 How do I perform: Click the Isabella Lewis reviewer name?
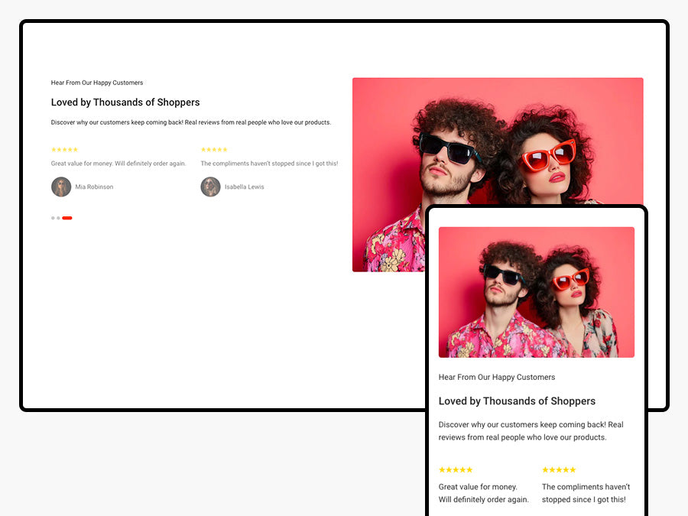245,187
